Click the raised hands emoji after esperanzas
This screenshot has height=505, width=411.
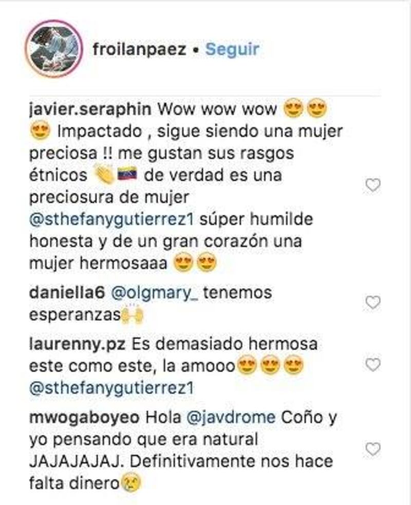[132, 314]
